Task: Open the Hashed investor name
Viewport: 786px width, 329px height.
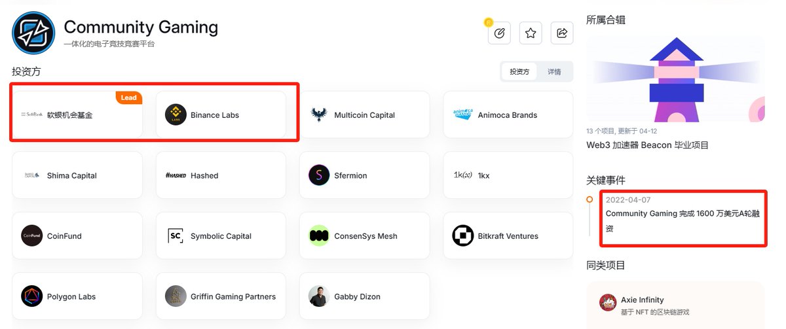Action: (204, 175)
